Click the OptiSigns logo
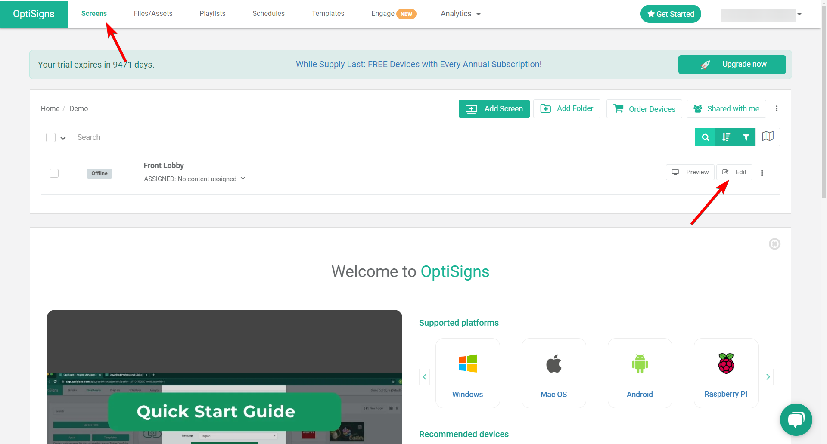This screenshot has width=827, height=444. click(x=34, y=14)
